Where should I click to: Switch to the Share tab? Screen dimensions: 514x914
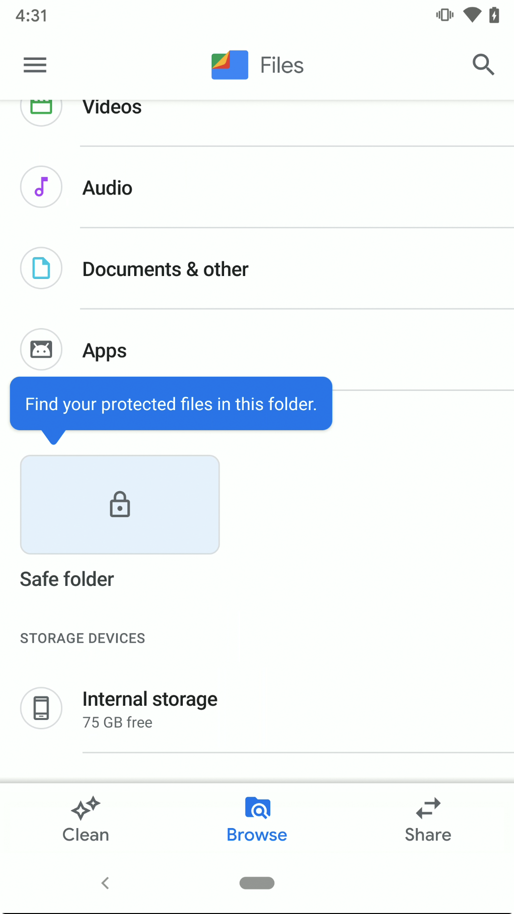pyautogui.click(x=427, y=819)
